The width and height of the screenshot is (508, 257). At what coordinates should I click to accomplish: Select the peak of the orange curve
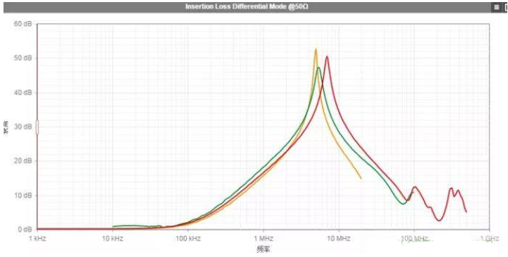pyautogui.click(x=316, y=49)
